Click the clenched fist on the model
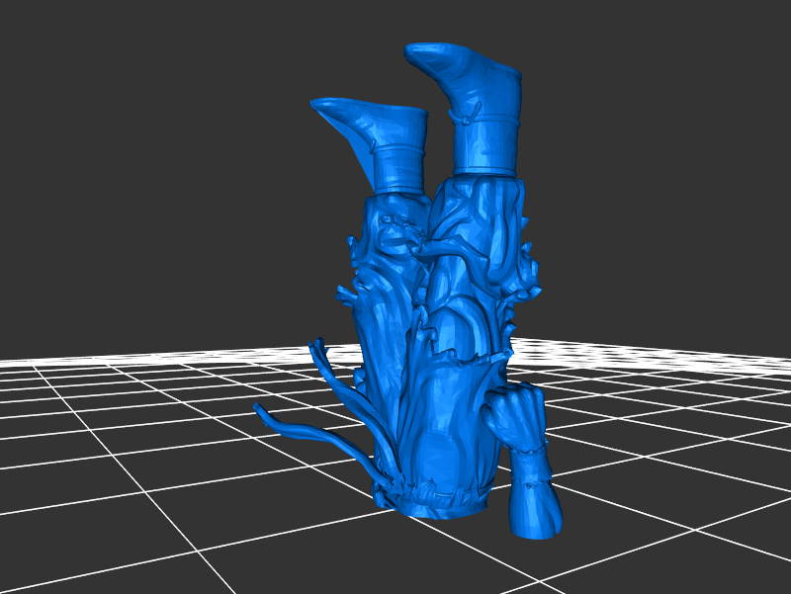This screenshot has height=594, width=791. click(512, 411)
